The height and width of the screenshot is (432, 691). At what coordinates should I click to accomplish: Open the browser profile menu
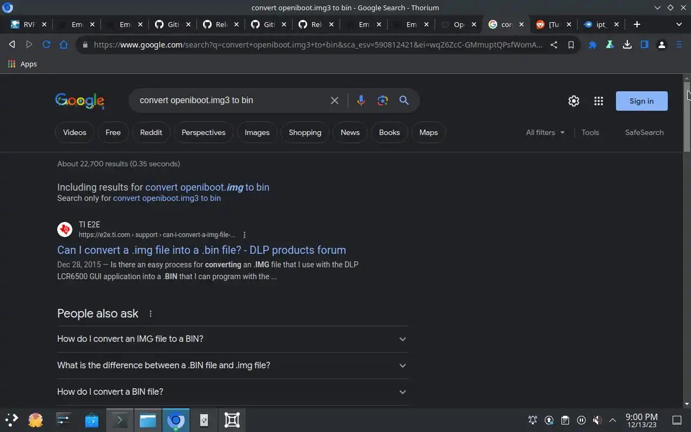pos(662,45)
